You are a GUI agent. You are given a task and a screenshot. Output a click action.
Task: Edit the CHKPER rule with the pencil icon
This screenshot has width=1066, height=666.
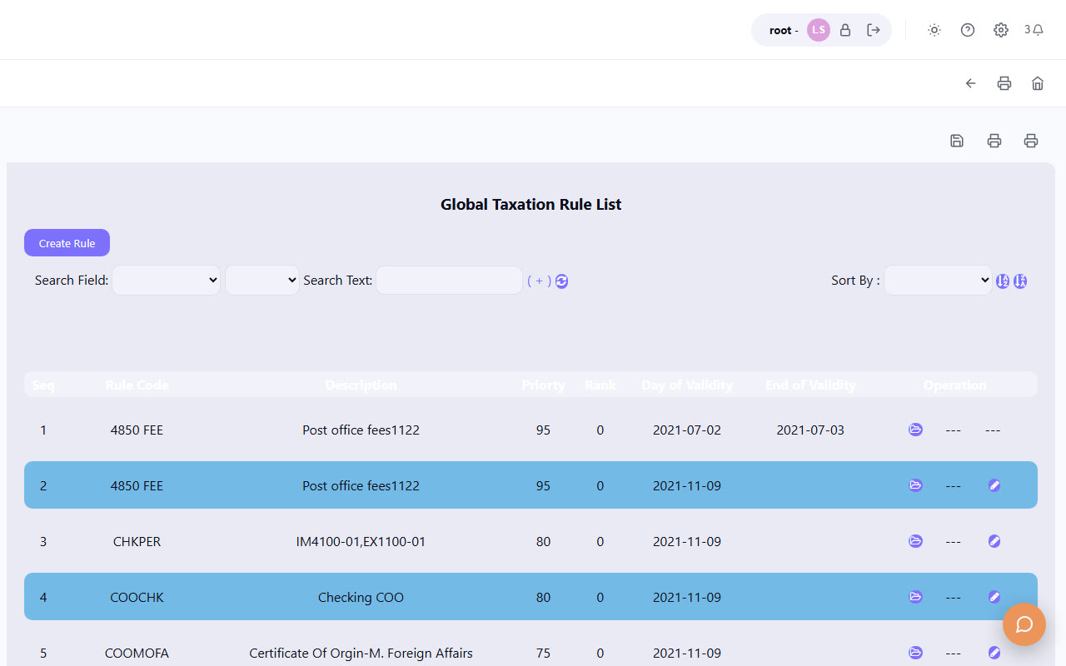coord(994,541)
